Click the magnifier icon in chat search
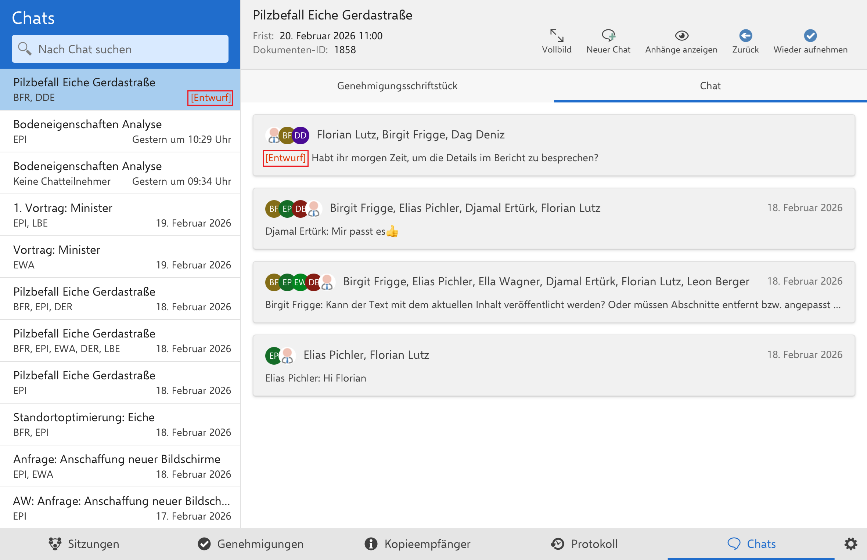The image size is (867, 560). point(25,49)
